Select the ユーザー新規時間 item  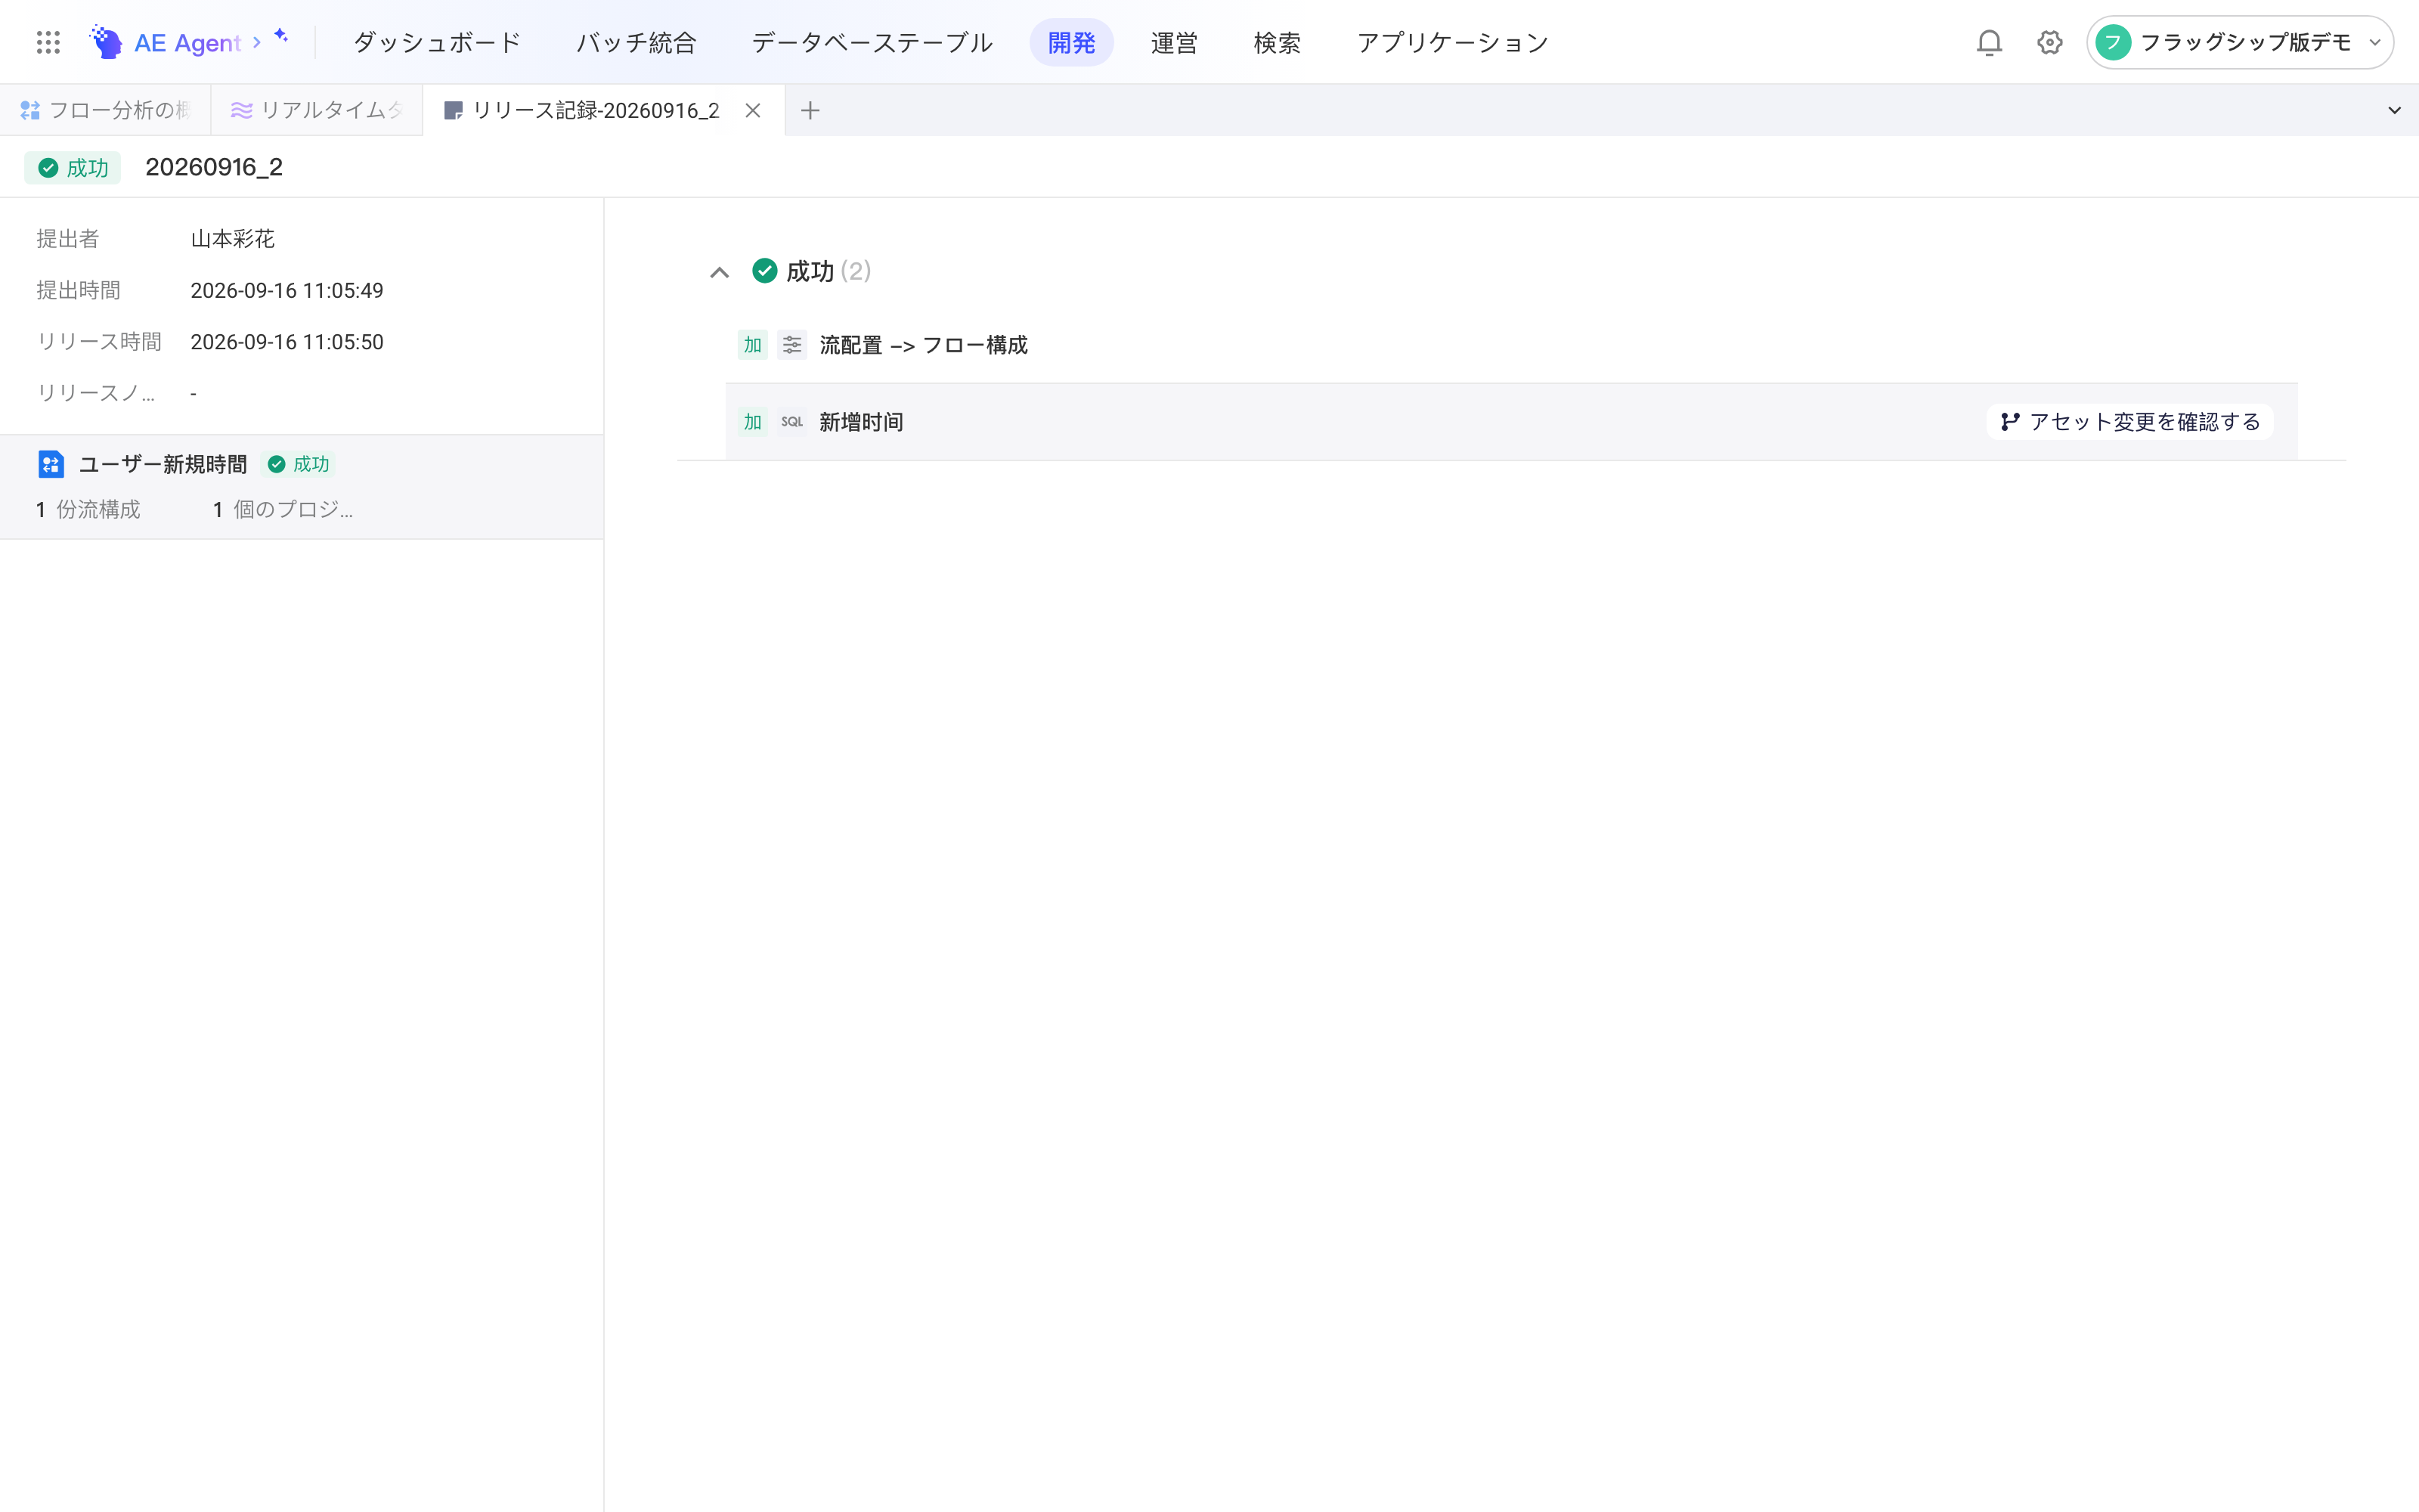tap(301, 487)
